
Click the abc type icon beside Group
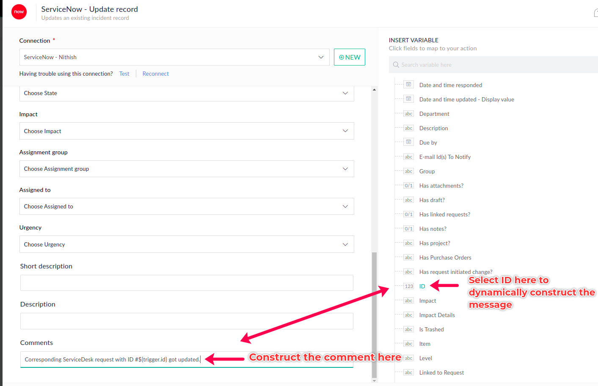pyautogui.click(x=408, y=171)
